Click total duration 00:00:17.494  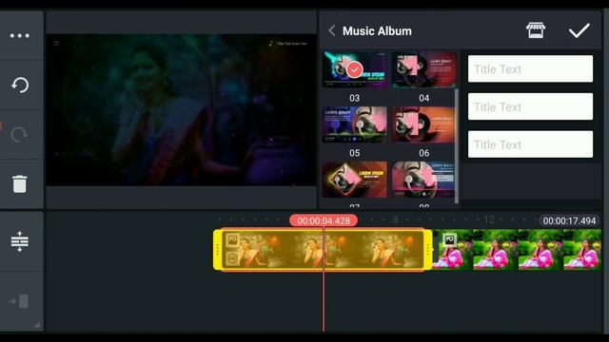(569, 220)
